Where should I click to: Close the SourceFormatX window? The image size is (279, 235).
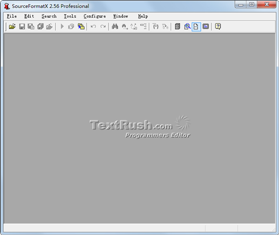(x=267, y=5)
